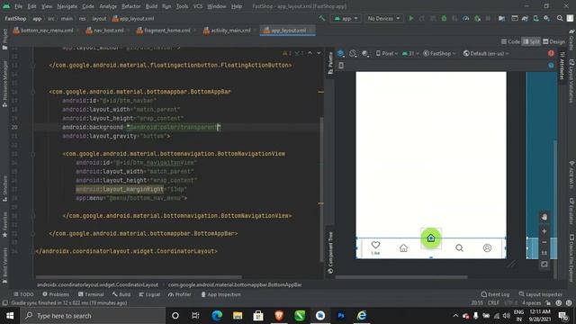This screenshot has height=324, width=576.
Task: Open the VCS menu
Action: pos(198,6)
